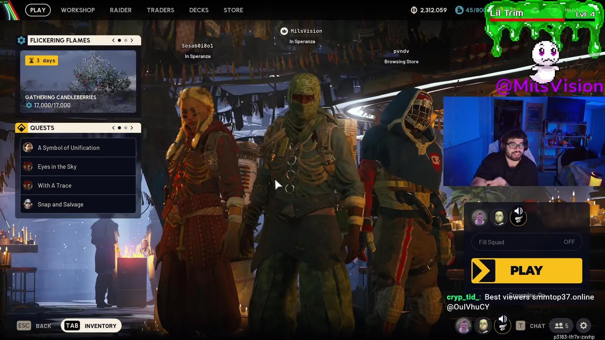This screenshot has height=340, width=605.
Task: Select first page dot in Quests
Action: coord(119,128)
